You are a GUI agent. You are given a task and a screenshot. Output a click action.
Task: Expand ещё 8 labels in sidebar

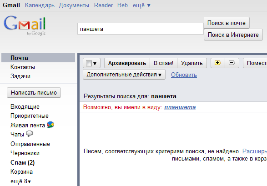pos(20,181)
